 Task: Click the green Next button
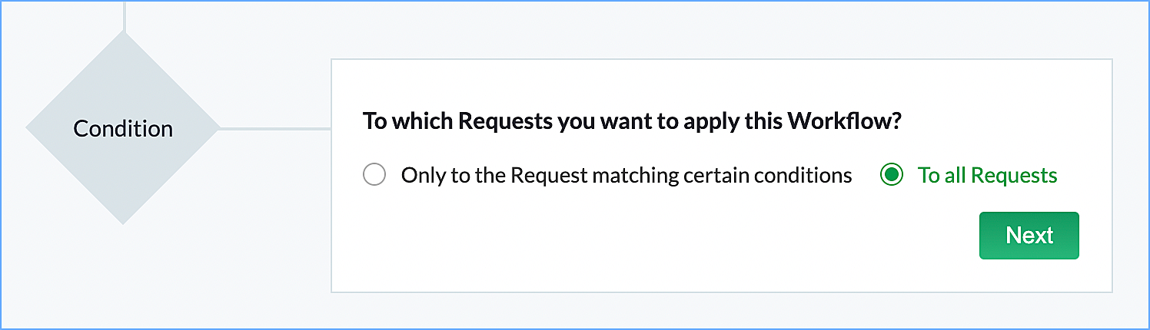(x=1029, y=236)
